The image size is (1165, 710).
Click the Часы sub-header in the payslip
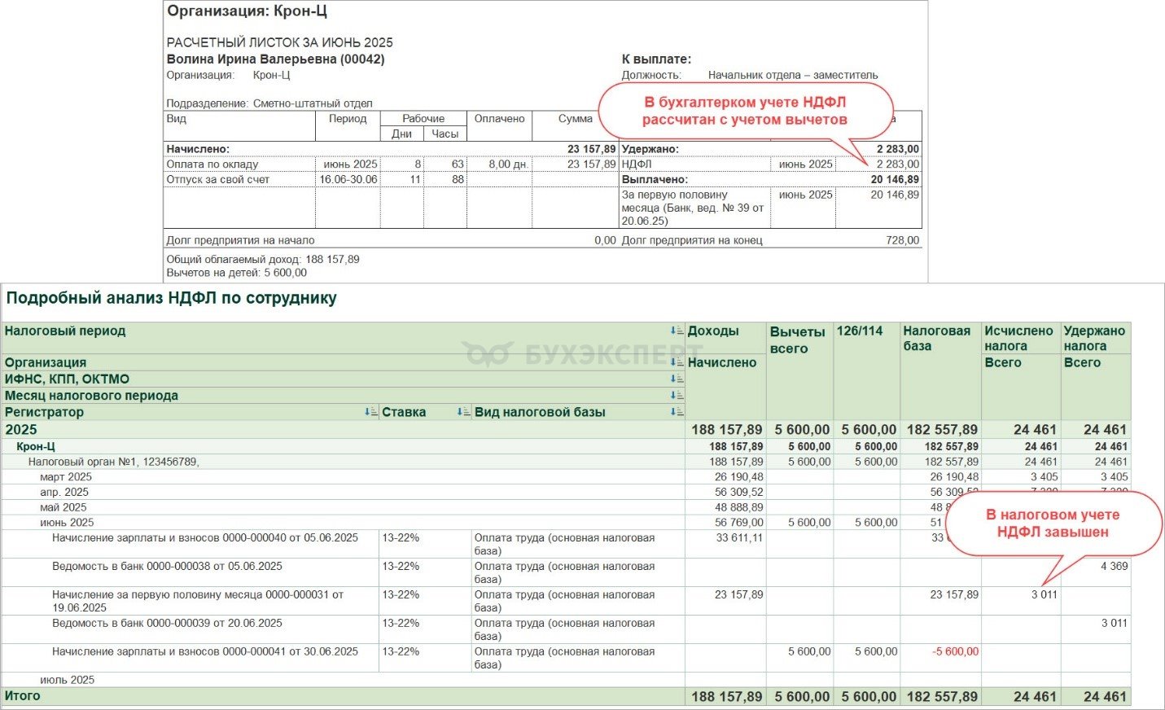pos(445,134)
